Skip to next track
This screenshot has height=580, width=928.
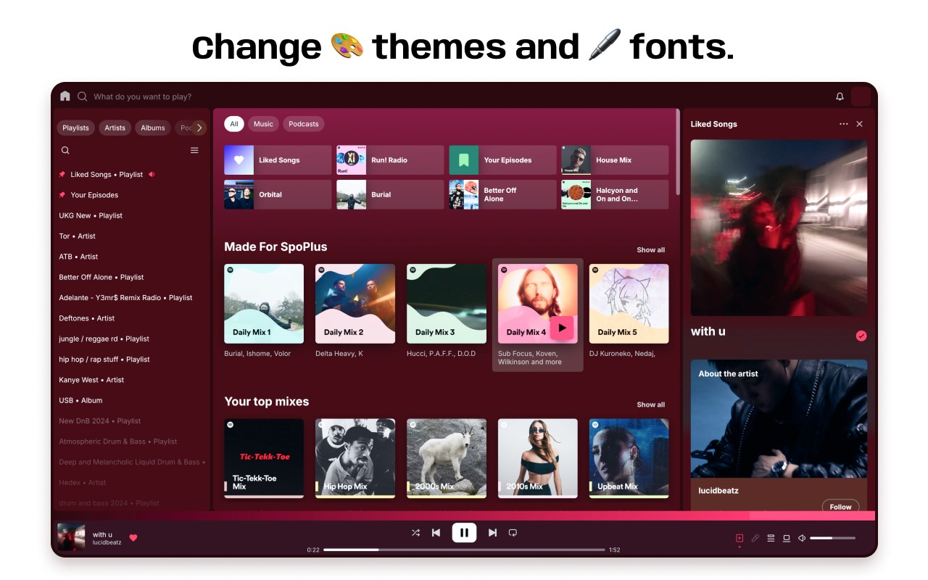tap(492, 533)
